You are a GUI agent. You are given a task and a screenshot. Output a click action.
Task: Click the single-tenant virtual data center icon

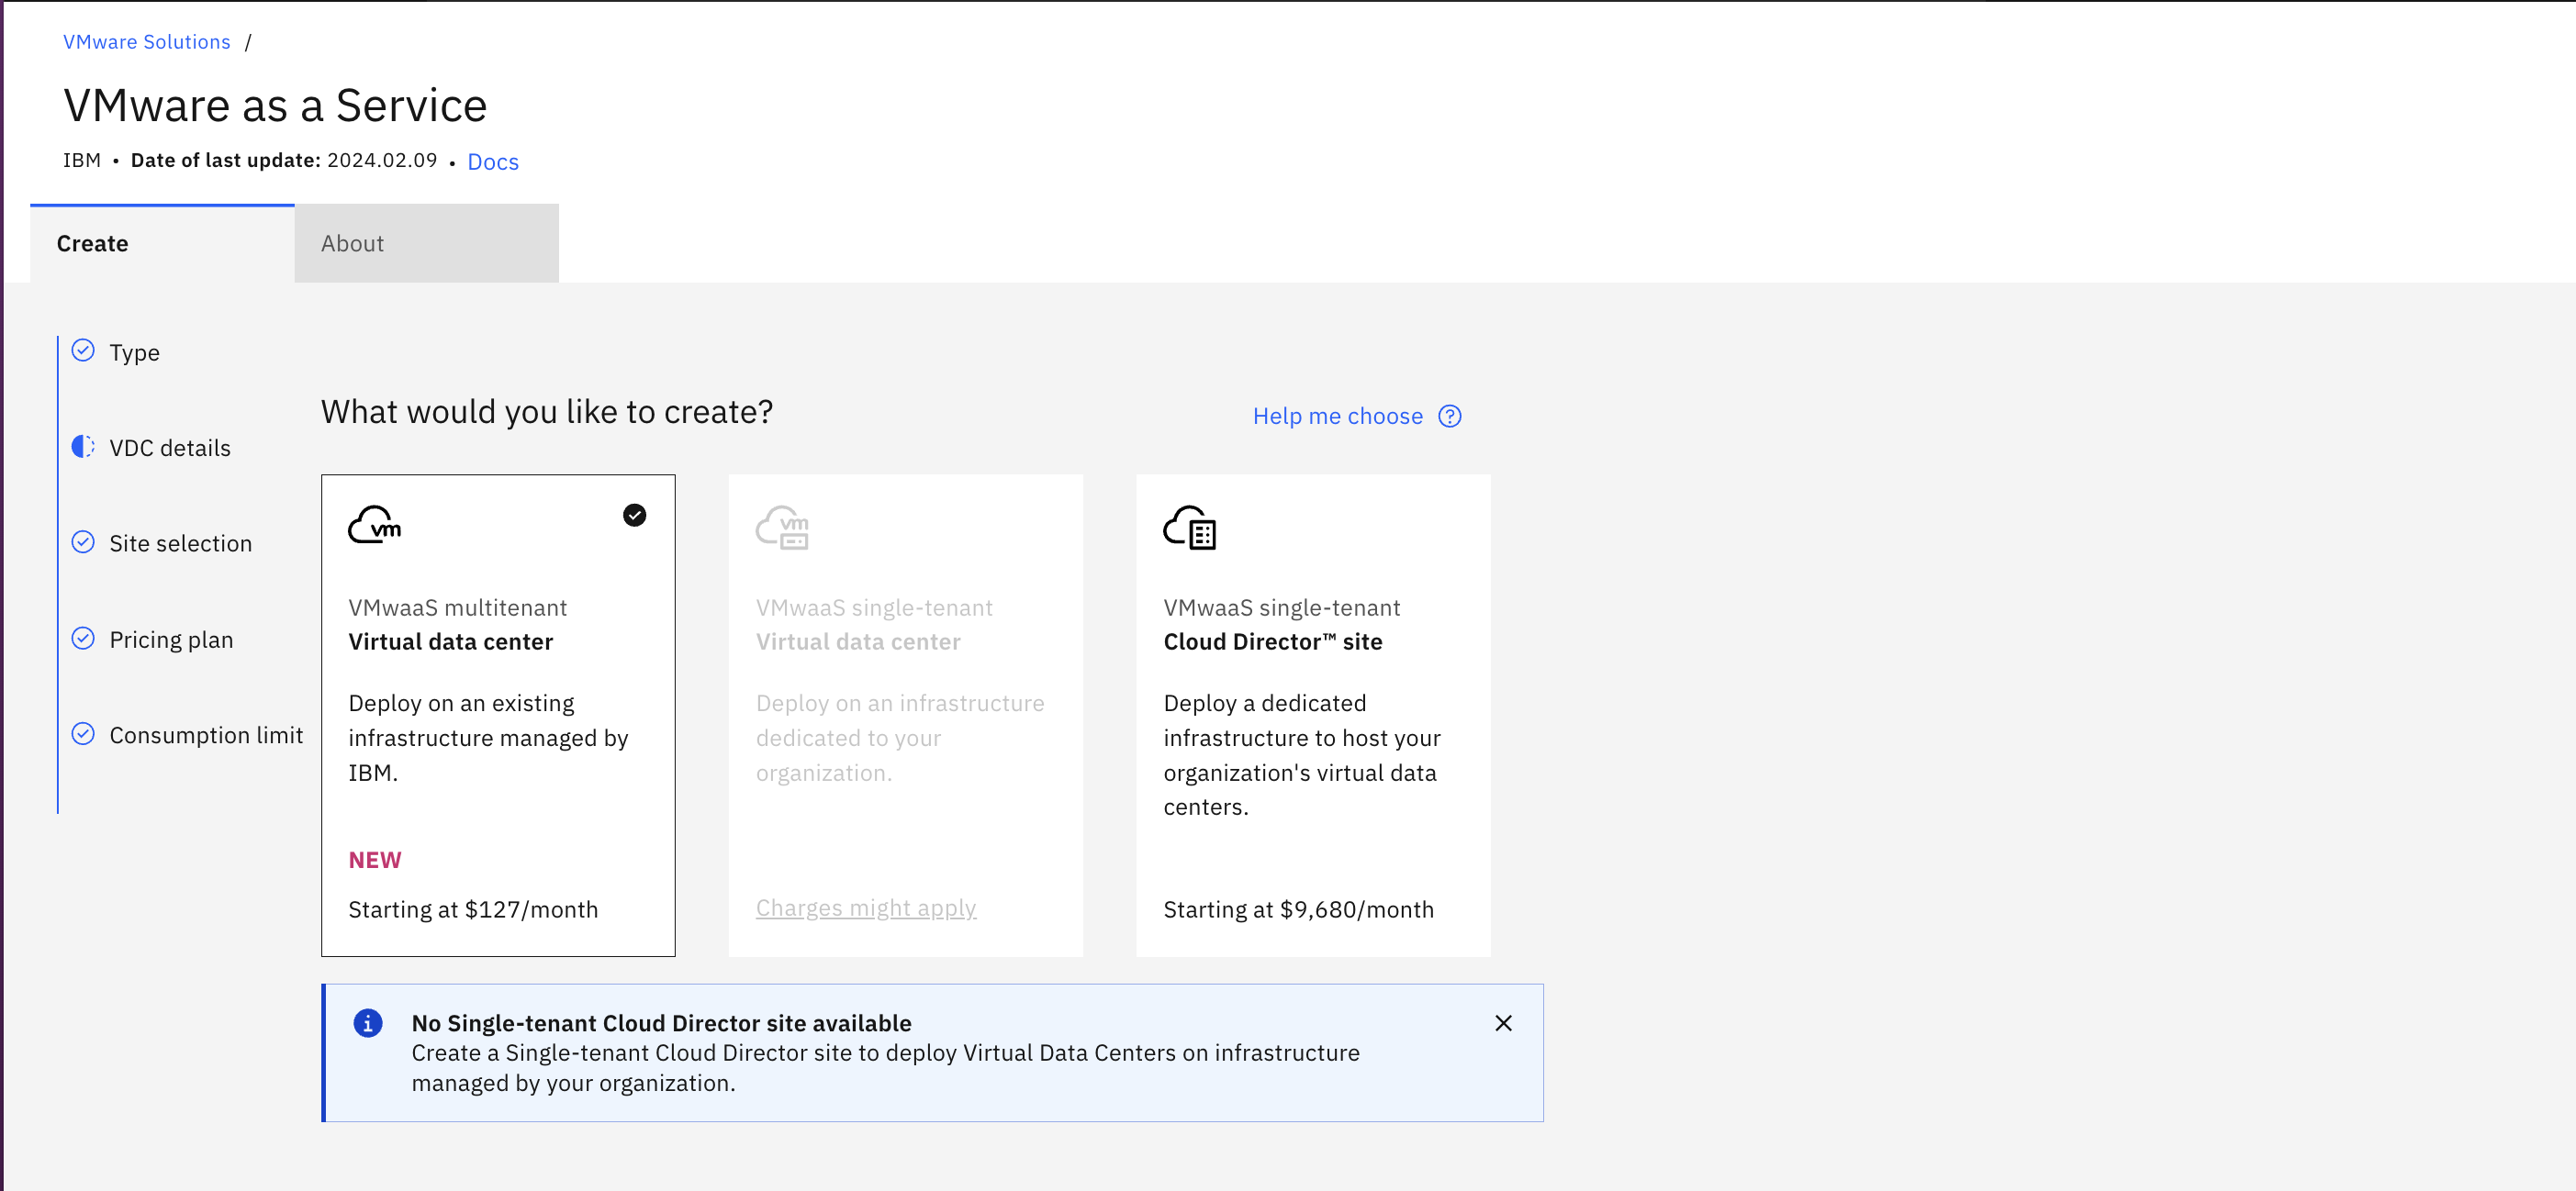782,528
